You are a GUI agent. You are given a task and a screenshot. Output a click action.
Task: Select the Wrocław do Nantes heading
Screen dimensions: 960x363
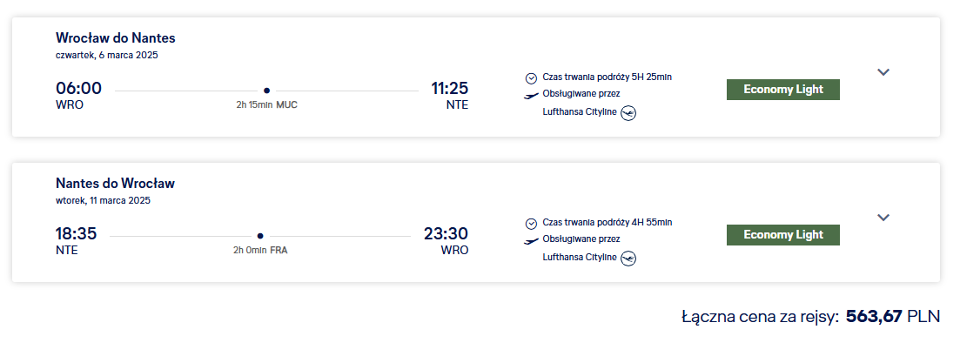coord(116,38)
